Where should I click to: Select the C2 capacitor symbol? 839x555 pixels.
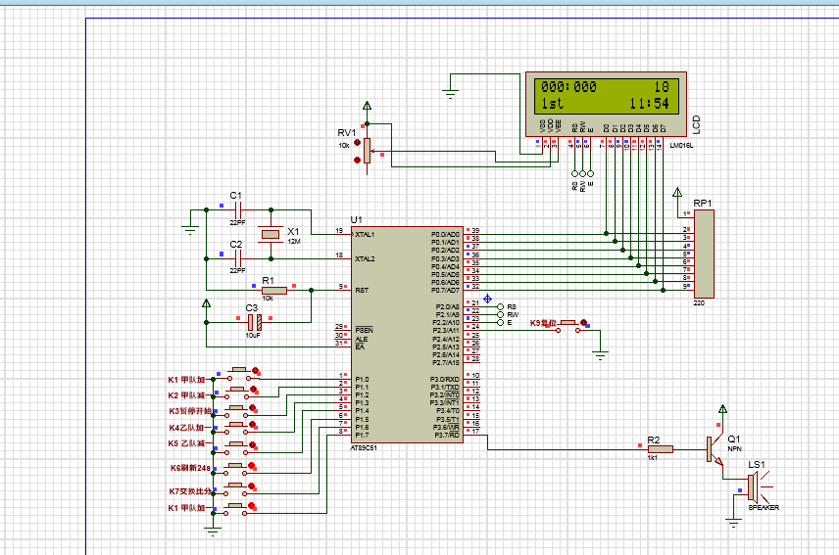(238, 258)
